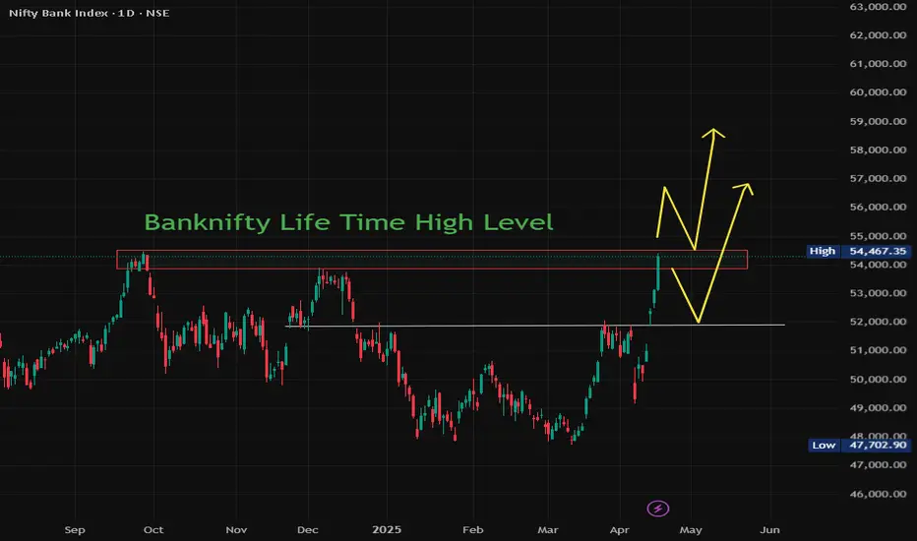
Task: Click the 63,000.00 price axis label
Action: (878, 7)
